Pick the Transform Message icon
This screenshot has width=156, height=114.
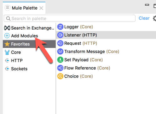60,51
